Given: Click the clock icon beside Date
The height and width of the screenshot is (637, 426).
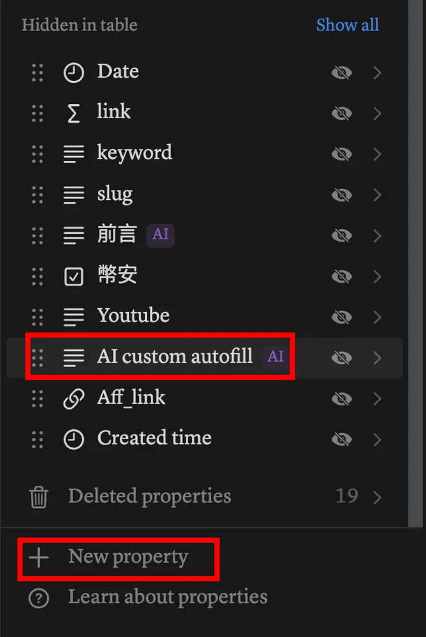Looking at the screenshot, I should click(x=74, y=73).
